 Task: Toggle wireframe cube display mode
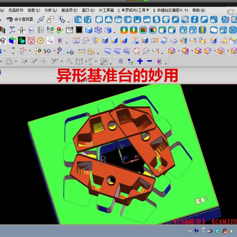tap(98, 30)
